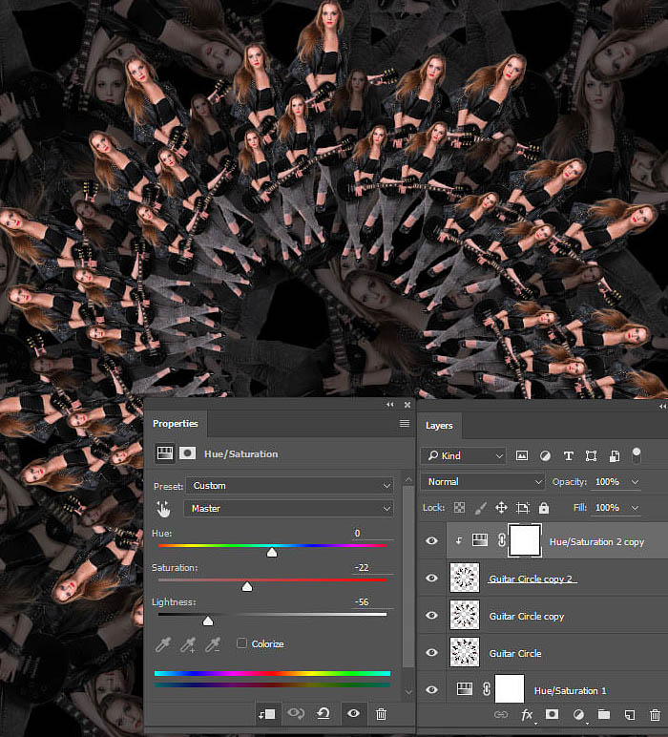Viewport: 668px width, 737px height.
Task: Open the Properties panel flyout menu
Action: (405, 424)
